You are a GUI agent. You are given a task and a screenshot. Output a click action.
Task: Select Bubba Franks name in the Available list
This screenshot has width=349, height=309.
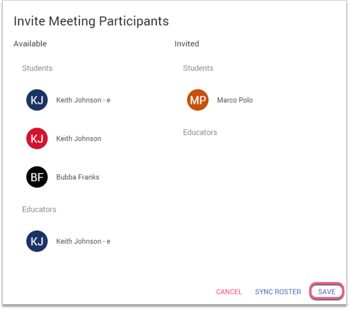click(x=78, y=177)
